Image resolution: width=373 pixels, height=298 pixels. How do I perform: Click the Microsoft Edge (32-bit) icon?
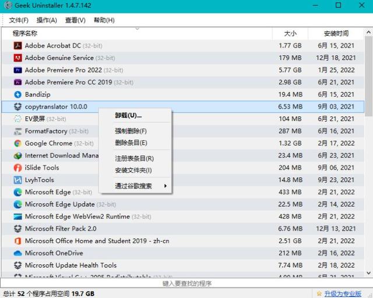click(17, 192)
